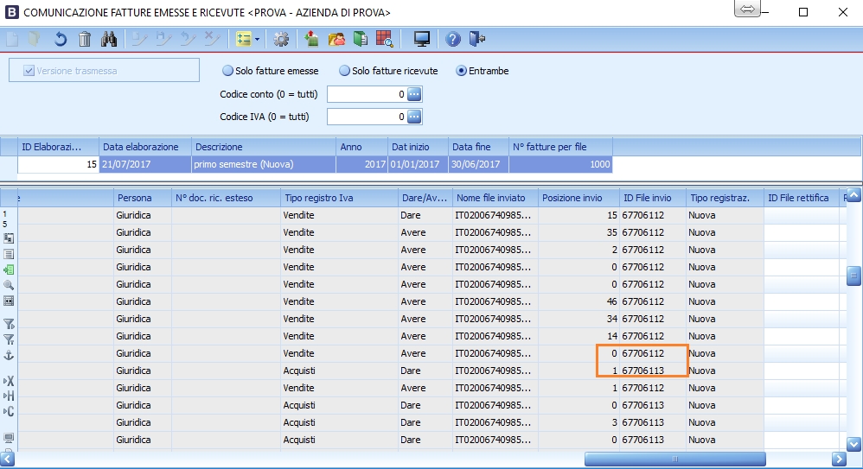Select the 'primo semestre (Nuova)' description row
Screen dimensions: 863x469
(263, 164)
